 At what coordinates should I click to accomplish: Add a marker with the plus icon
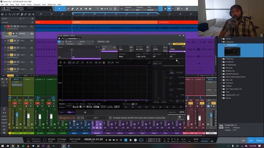pyautogui.click(x=20, y=18)
